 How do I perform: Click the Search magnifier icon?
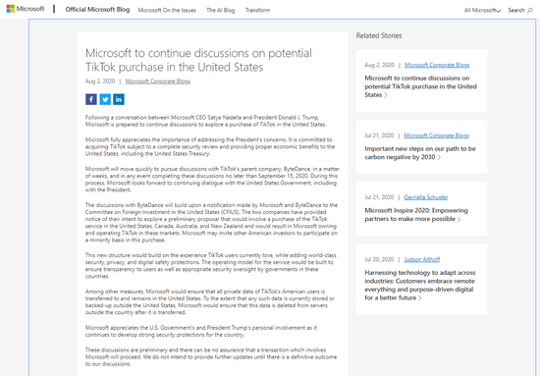tap(530, 11)
